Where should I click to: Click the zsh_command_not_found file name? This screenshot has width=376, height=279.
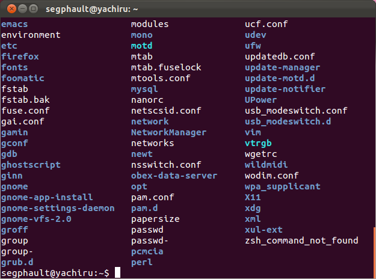coord(301,241)
